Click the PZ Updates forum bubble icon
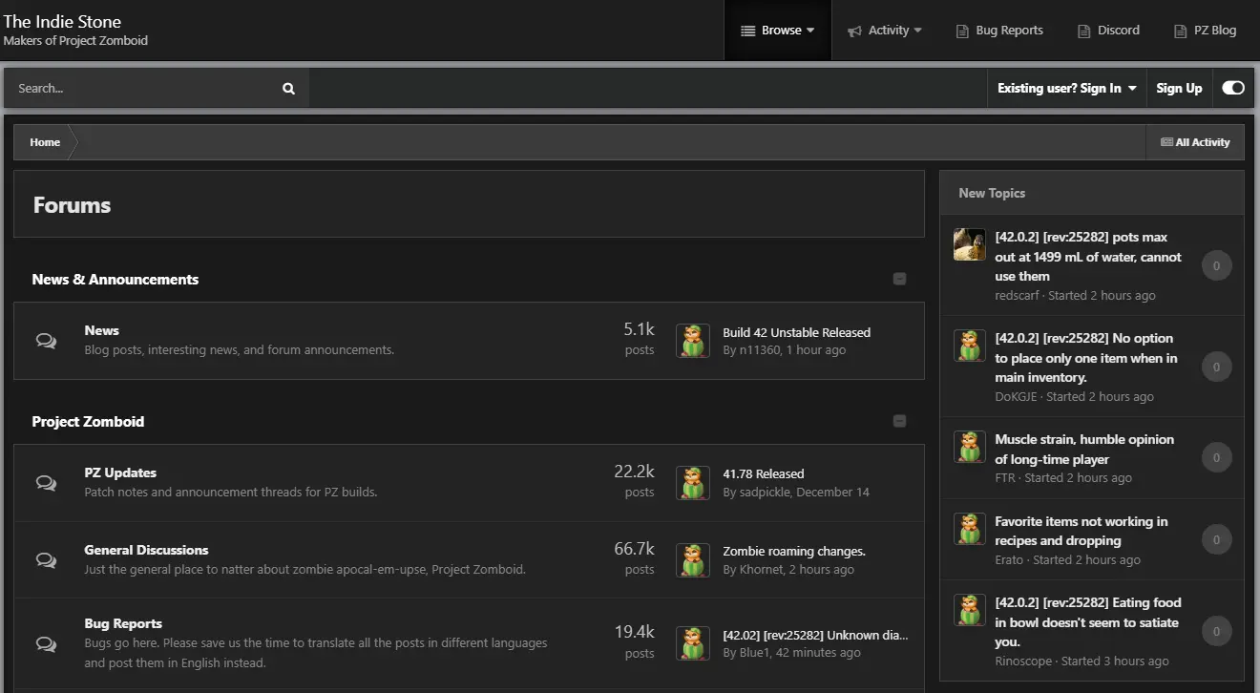 [x=46, y=483]
